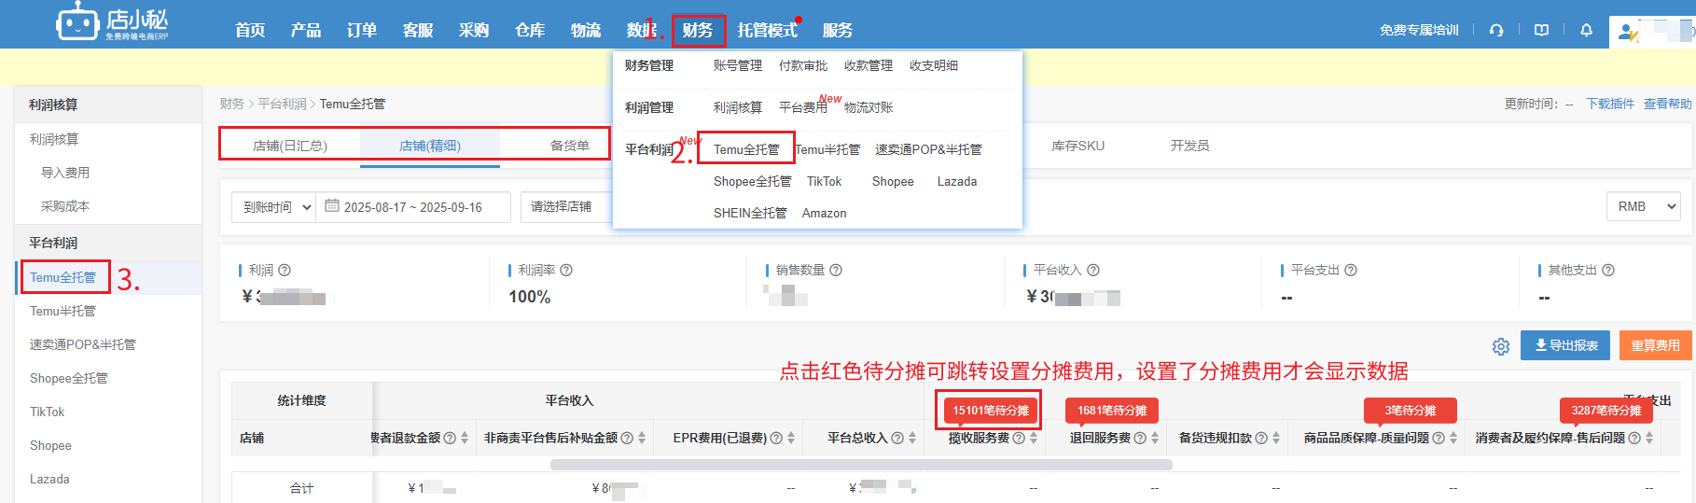Click the date range 2025-08-17 ~ 2025-09-16 field
1696x503 pixels.
pos(413,207)
